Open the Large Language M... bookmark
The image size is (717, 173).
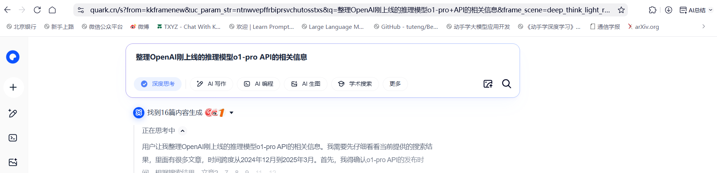coord(333,27)
